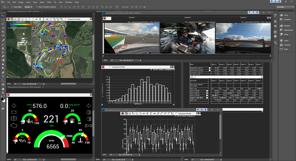Open the Group dropdown in options bar

point(29,7)
